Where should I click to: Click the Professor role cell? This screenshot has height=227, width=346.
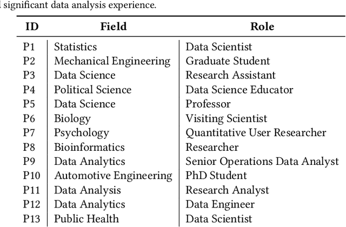[x=208, y=104]
